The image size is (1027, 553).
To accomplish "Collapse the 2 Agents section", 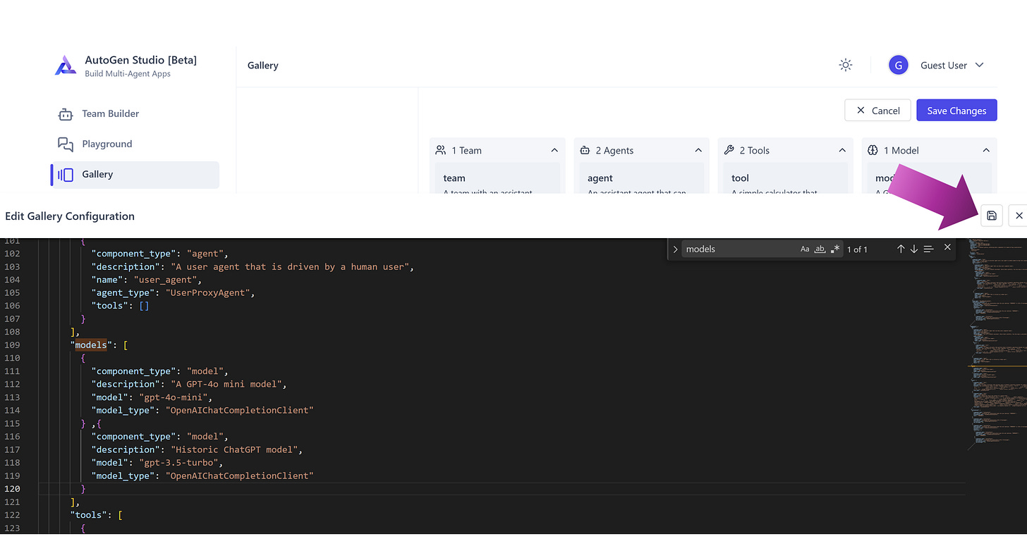I will 698,150.
